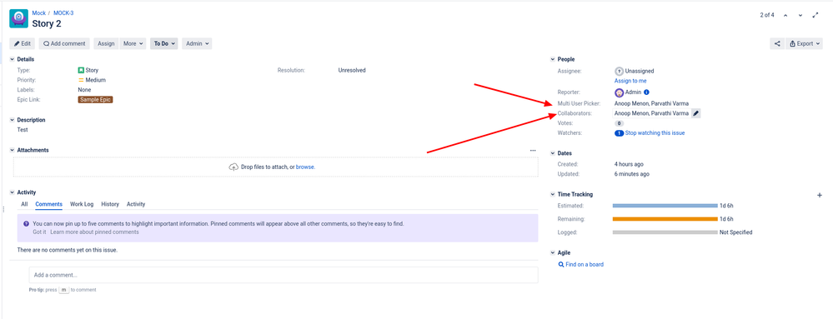Collapse the Agile section

click(x=553, y=253)
